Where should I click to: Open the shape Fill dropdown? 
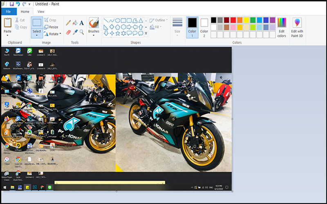(x=156, y=27)
